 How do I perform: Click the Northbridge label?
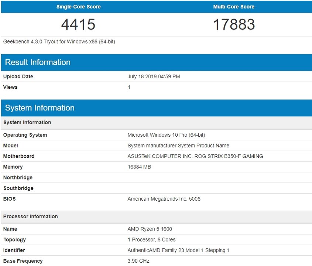click(18, 178)
